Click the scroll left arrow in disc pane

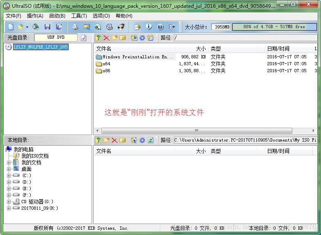point(97,131)
